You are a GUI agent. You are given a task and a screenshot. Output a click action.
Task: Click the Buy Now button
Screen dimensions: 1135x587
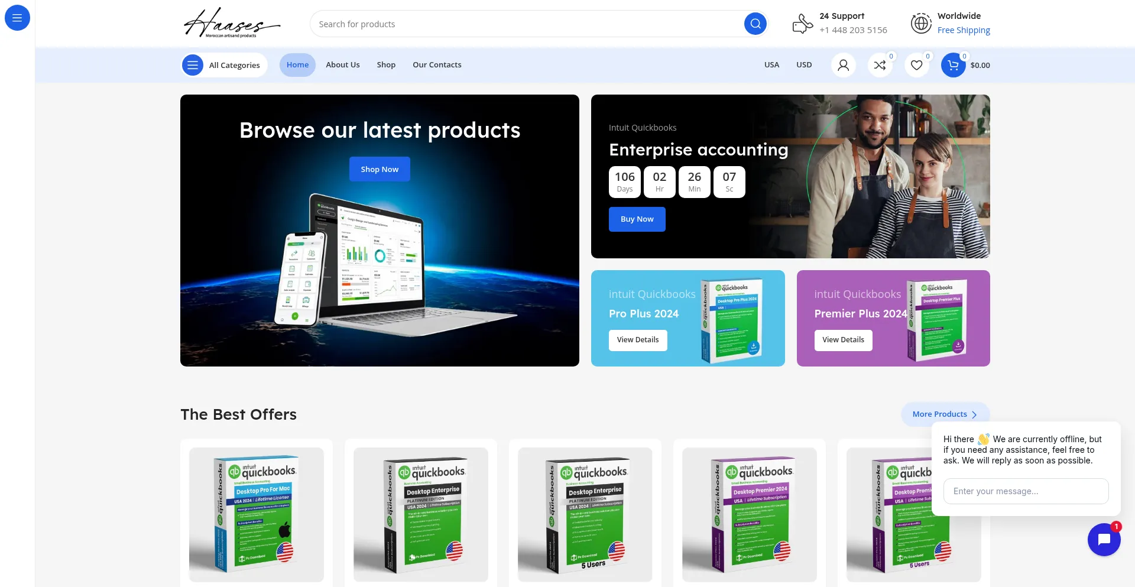click(637, 219)
